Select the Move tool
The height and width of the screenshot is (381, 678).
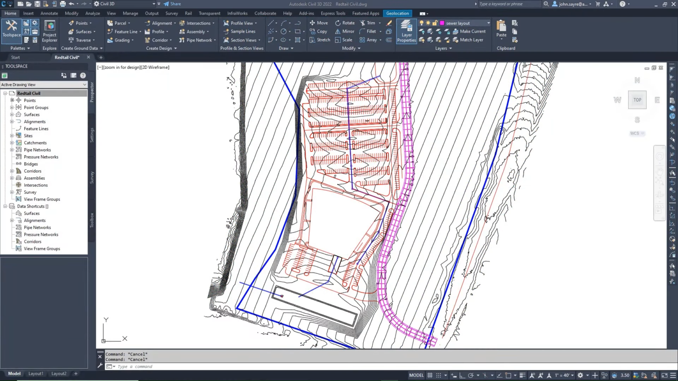[319, 23]
